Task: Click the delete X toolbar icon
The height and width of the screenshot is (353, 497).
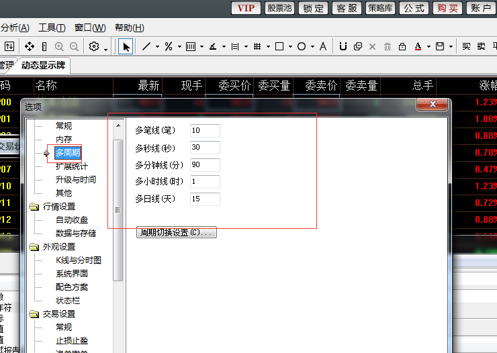Action: click(373, 47)
